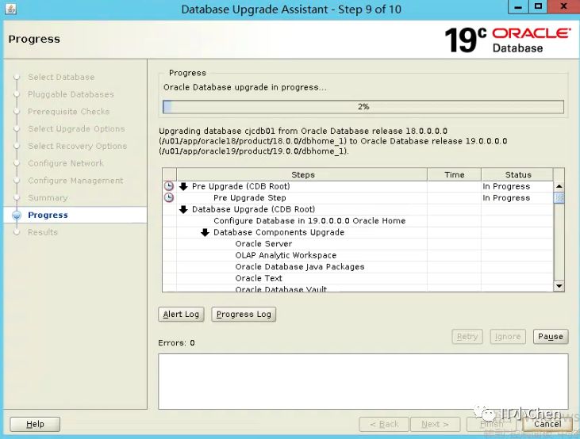The image size is (580, 439).
Task: Close the Database Upgrade Assistant window
Action: tap(563, 6)
